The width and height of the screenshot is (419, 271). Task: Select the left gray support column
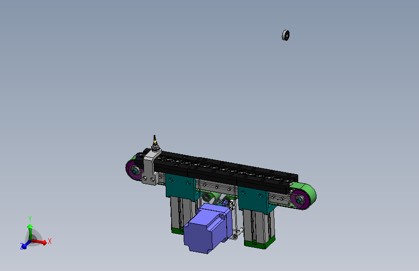point(182,215)
